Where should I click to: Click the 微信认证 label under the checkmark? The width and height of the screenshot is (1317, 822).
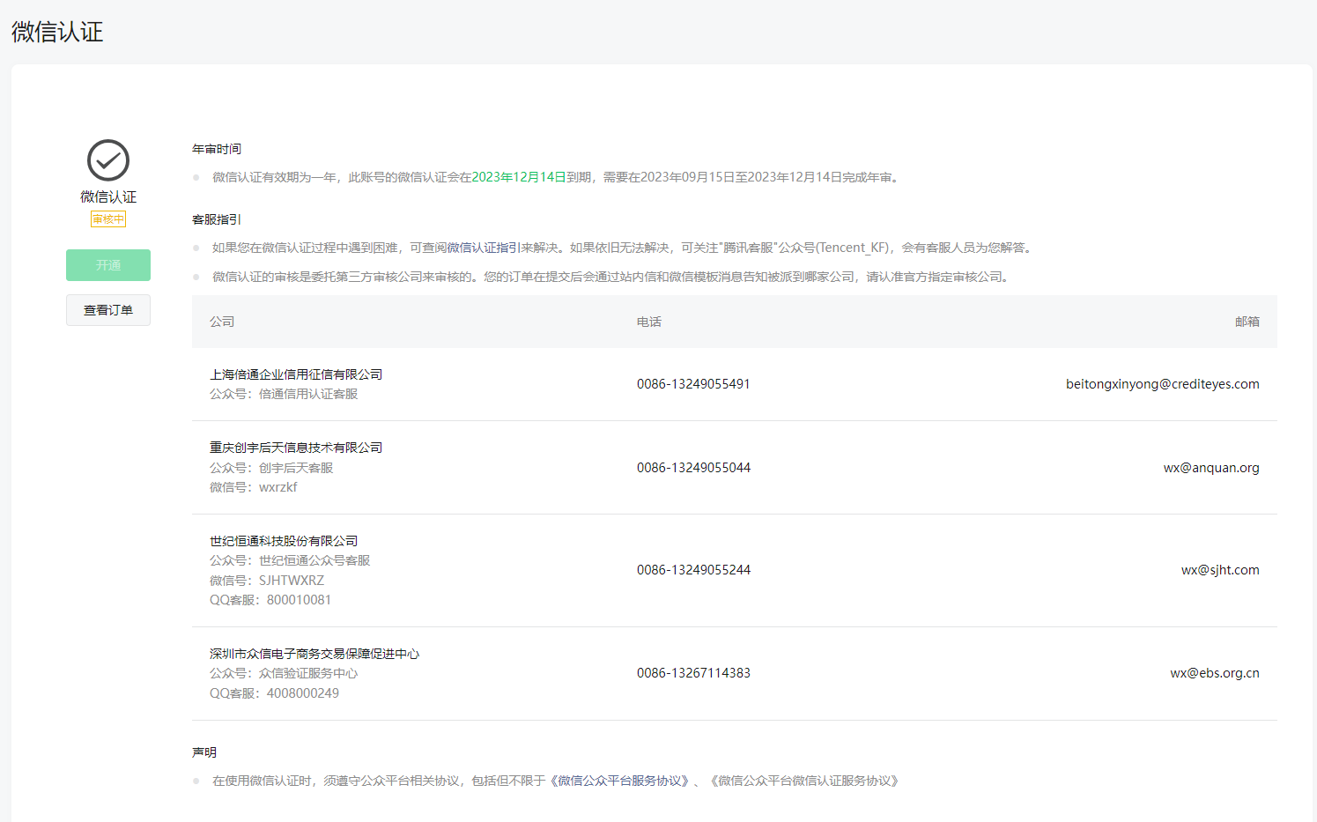click(x=108, y=196)
